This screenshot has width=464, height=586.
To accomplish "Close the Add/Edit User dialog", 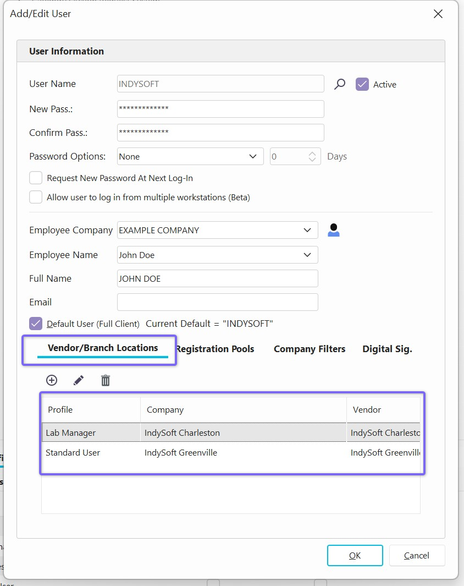I will pos(438,14).
